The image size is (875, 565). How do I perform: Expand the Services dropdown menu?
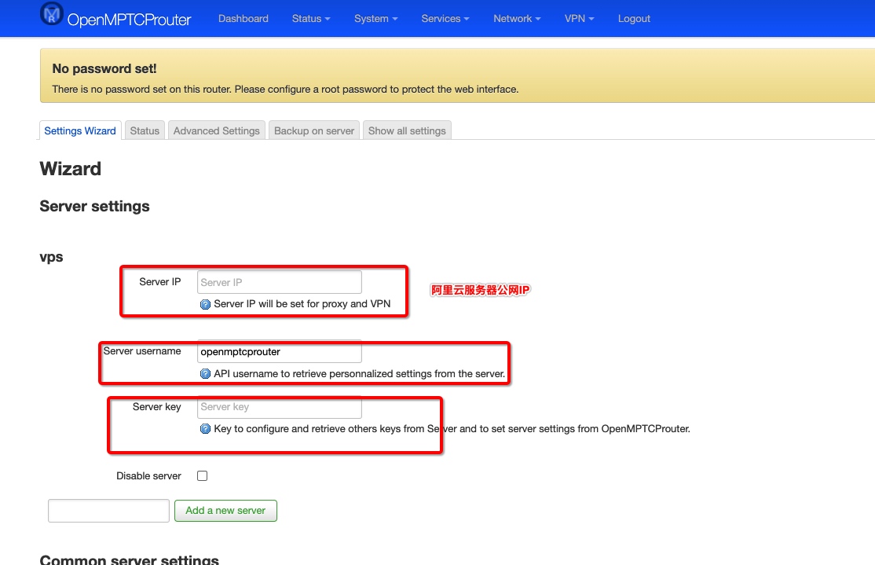pos(445,18)
